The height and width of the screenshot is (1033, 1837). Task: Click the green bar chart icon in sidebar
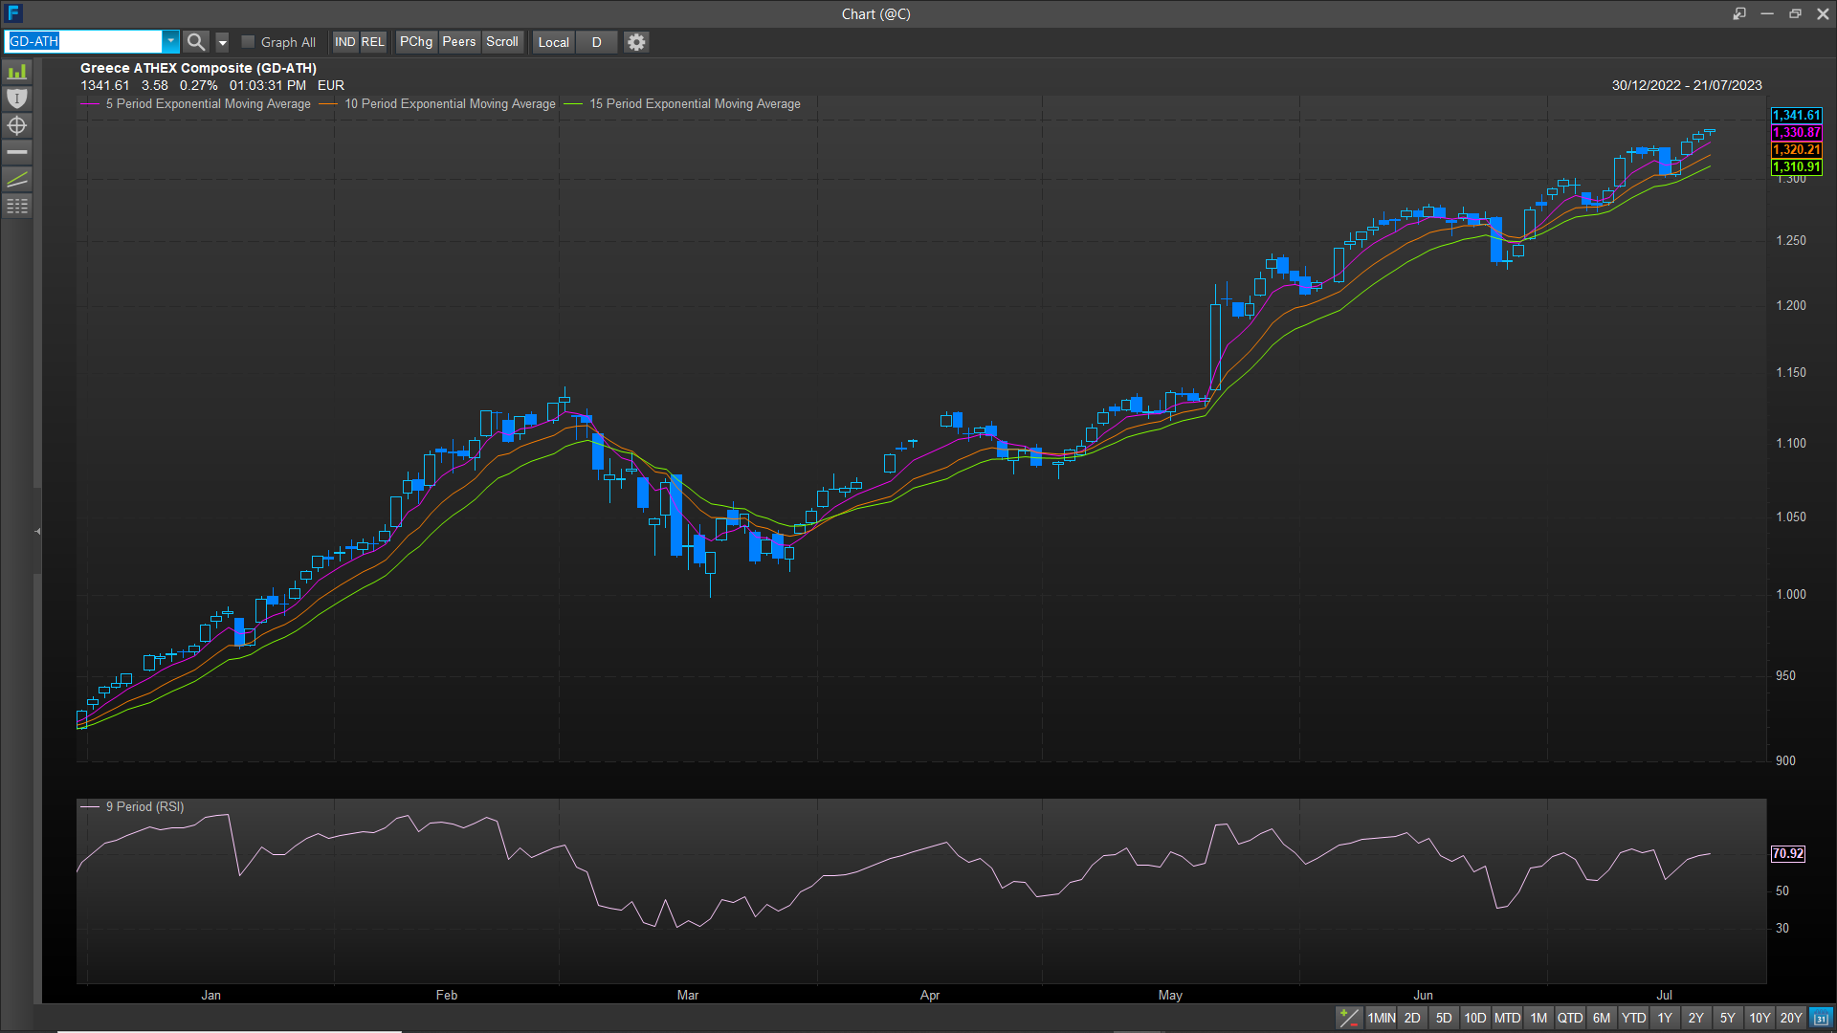(x=17, y=73)
